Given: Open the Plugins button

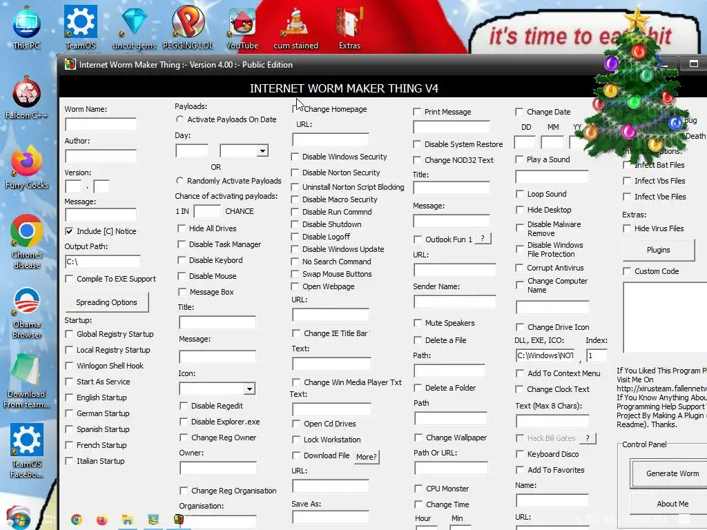Looking at the screenshot, I should click(658, 250).
